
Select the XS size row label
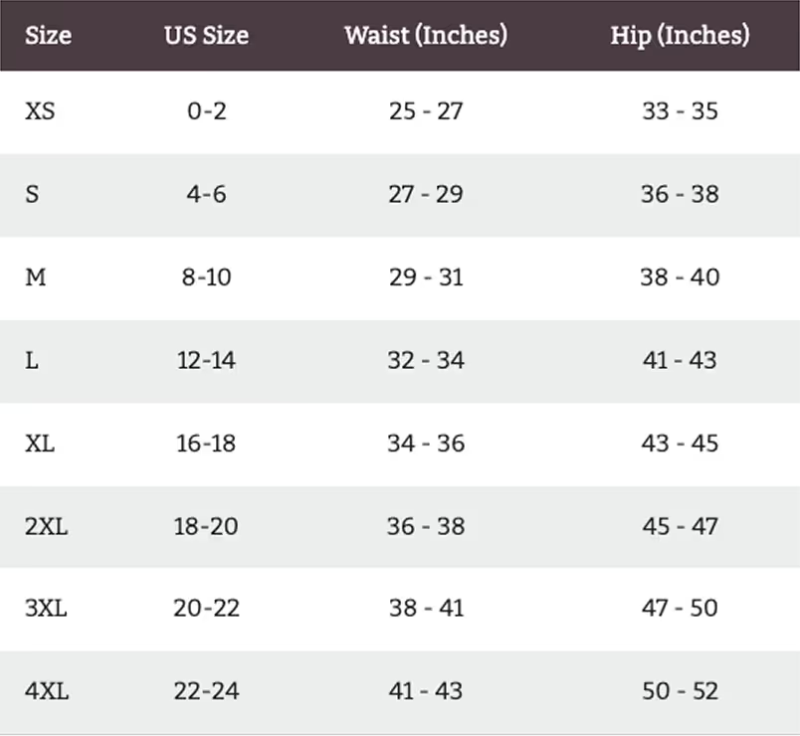coord(40,110)
